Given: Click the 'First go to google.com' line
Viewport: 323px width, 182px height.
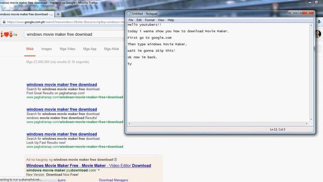Looking at the screenshot, I should pyautogui.click(x=149, y=38).
